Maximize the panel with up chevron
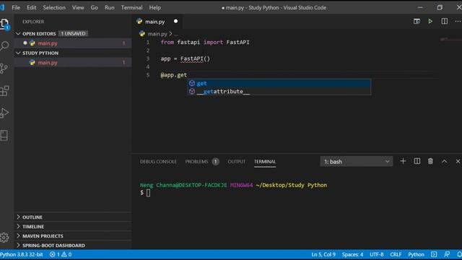The image size is (462, 260). [444, 161]
